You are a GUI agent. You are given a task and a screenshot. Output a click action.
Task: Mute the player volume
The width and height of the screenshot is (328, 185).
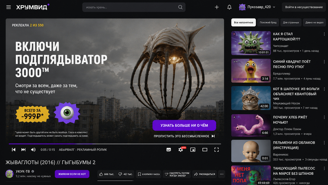(x=33, y=150)
